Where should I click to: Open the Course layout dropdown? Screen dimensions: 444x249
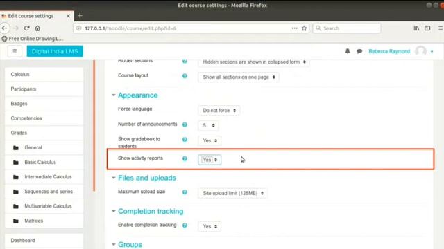point(239,77)
